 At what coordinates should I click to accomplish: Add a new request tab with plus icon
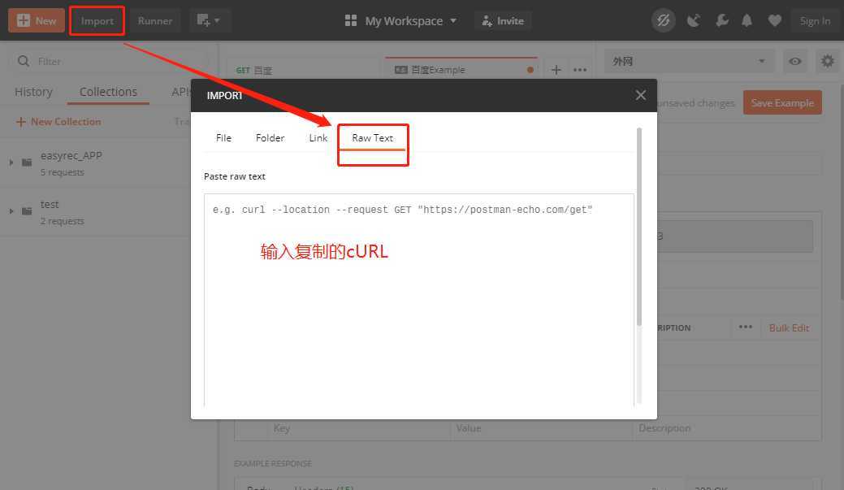(556, 70)
